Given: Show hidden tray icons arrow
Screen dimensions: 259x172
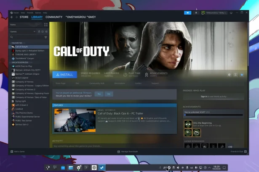Looking at the screenshot, I should coord(209,167).
